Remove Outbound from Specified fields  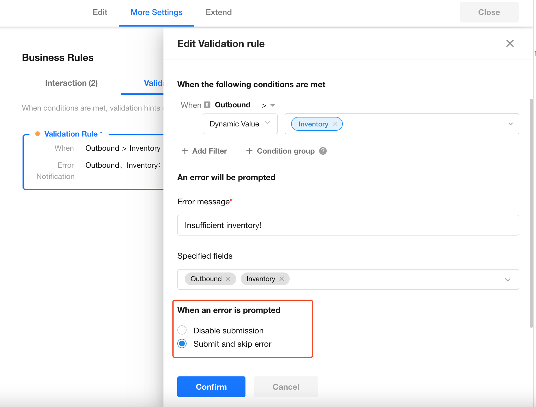pyautogui.click(x=228, y=279)
